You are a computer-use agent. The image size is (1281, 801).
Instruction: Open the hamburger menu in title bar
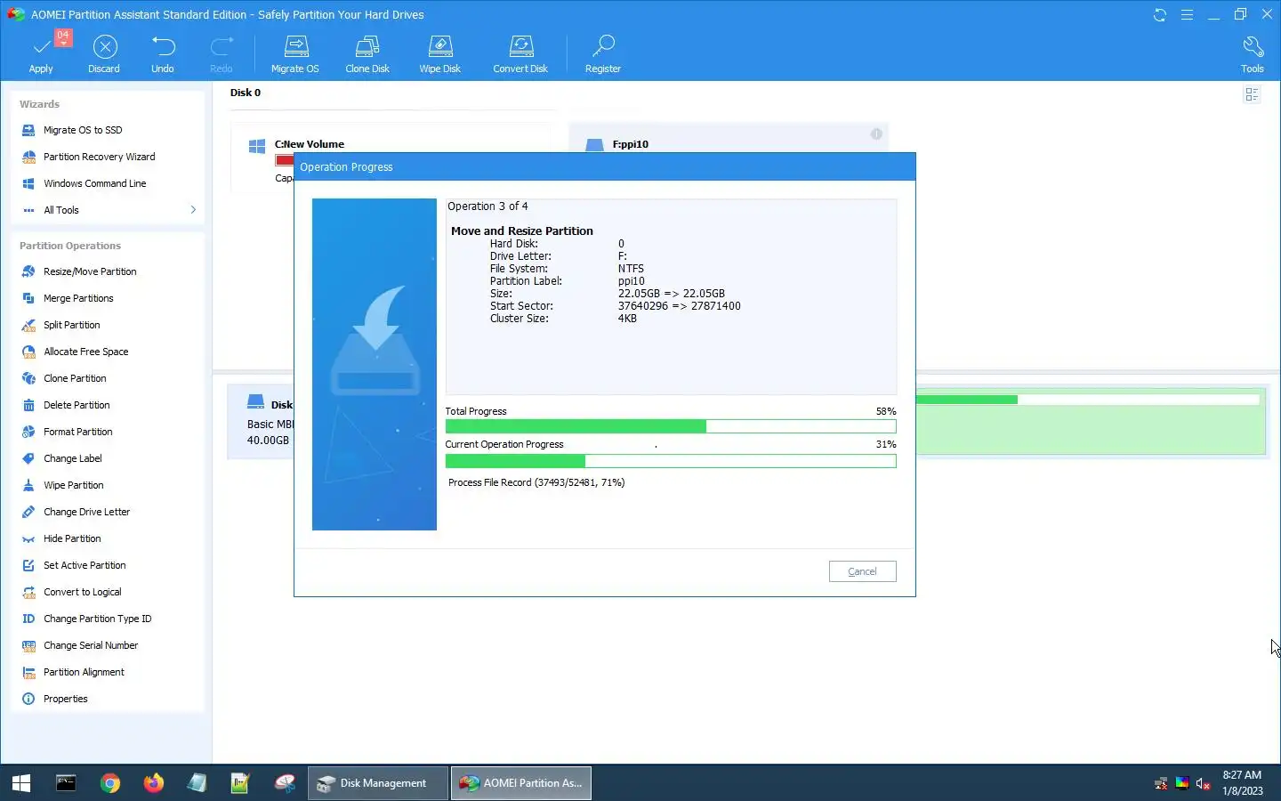1187,15
